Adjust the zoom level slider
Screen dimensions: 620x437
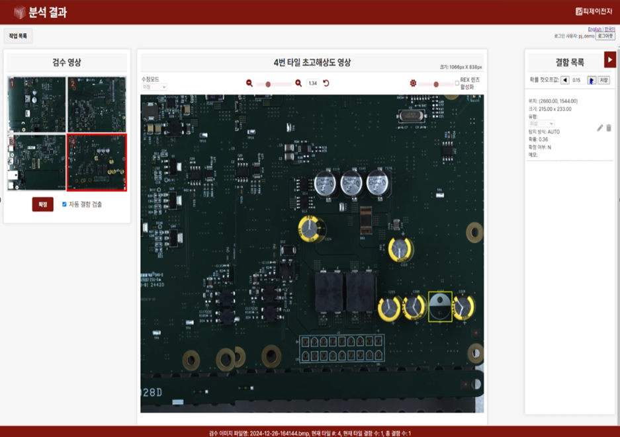(x=274, y=84)
